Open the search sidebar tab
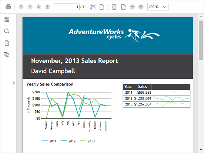 (x=7, y=31)
